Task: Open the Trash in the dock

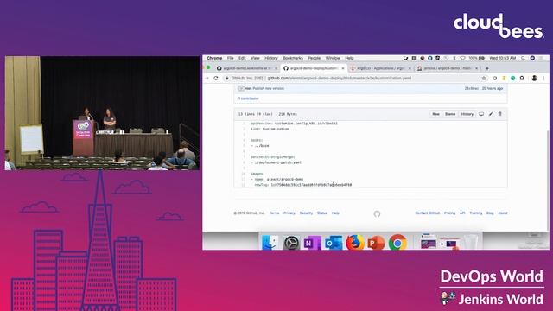Action: [471, 243]
